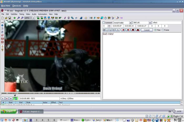
Task: Open the File menu
Action: click(x=3, y=14)
